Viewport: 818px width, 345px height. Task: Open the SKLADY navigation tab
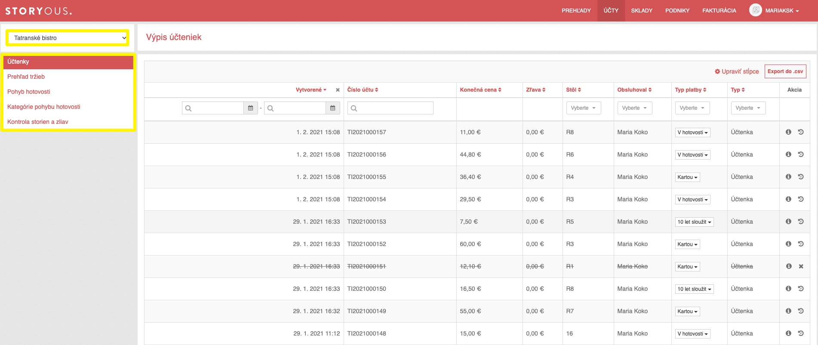(642, 11)
